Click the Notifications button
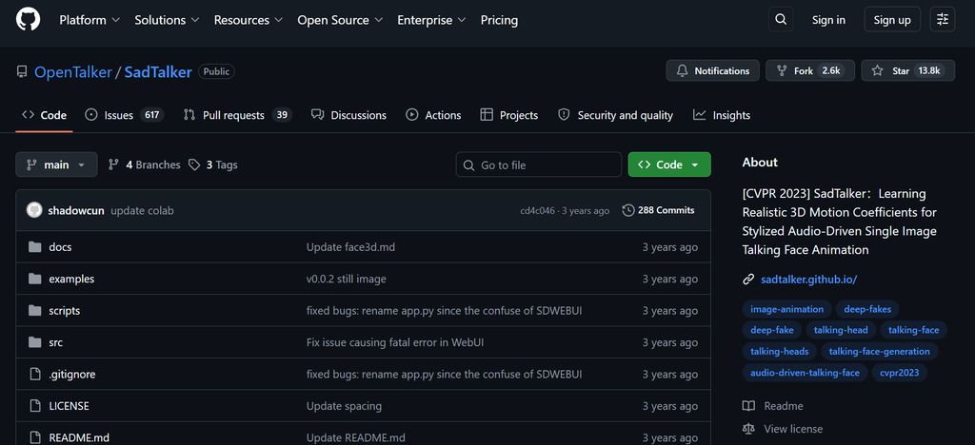This screenshot has height=445, width=975. [712, 70]
